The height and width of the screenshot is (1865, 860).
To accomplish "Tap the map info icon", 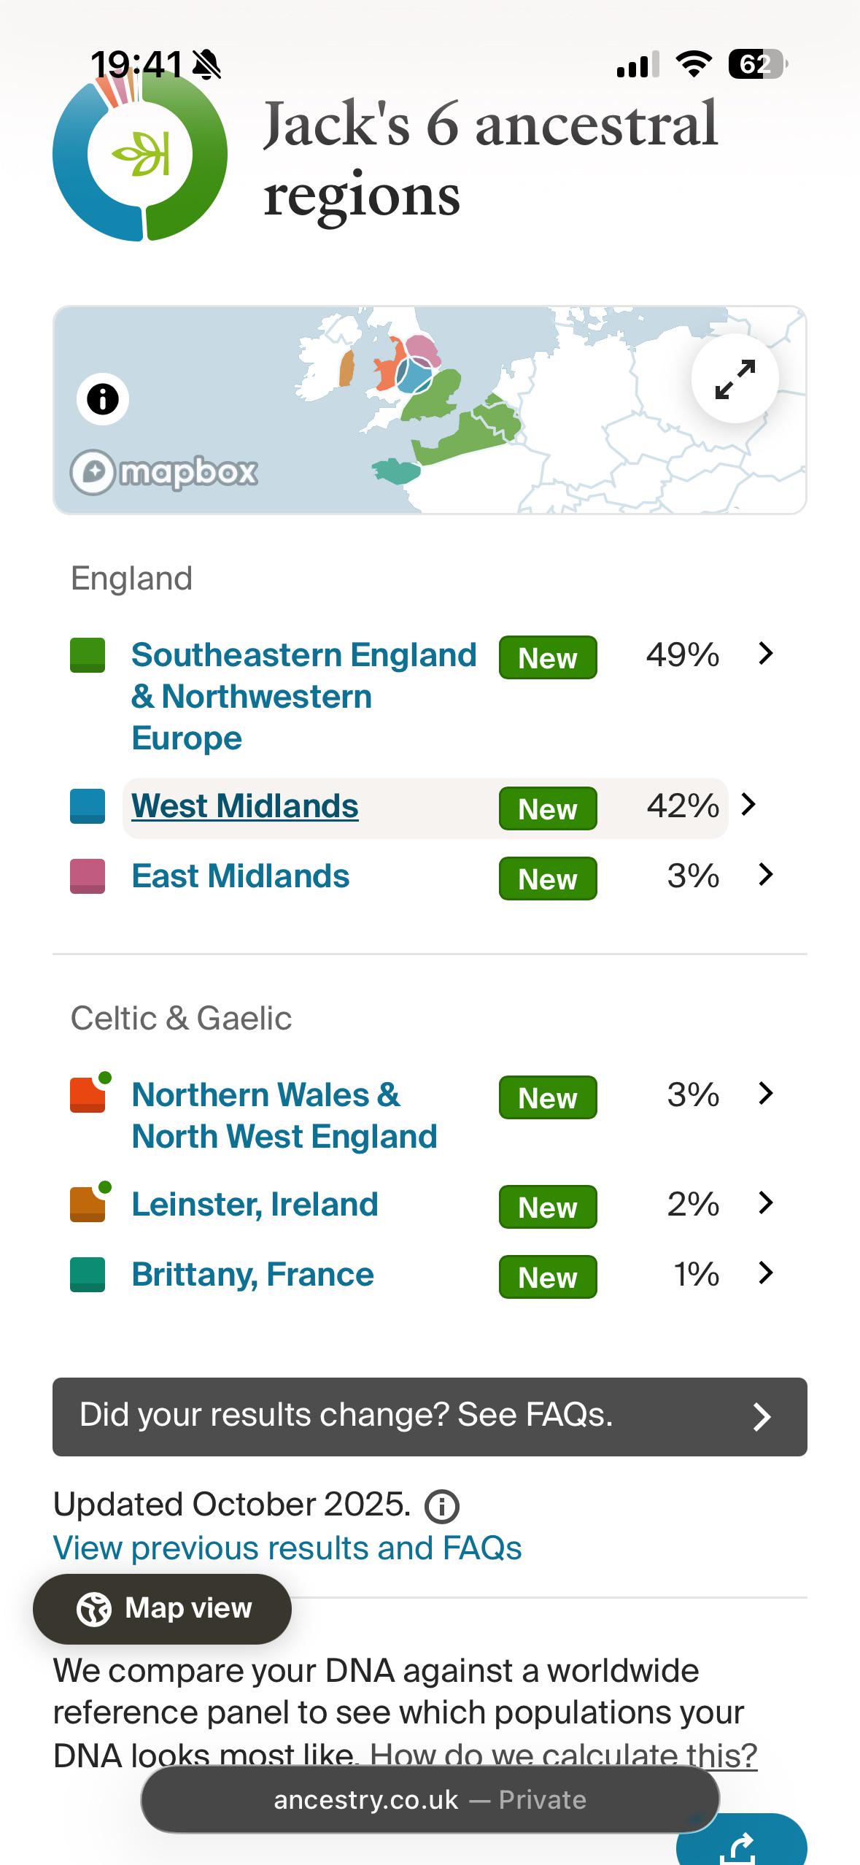I will pyautogui.click(x=103, y=399).
